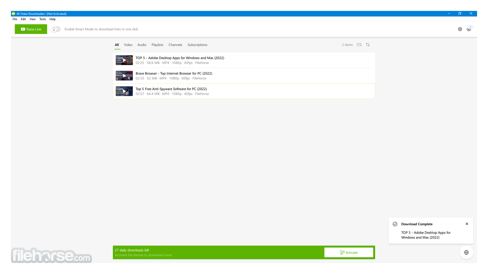Click the 3 items count label
Image resolution: width=488 pixels, height=274 pixels.
(x=347, y=45)
